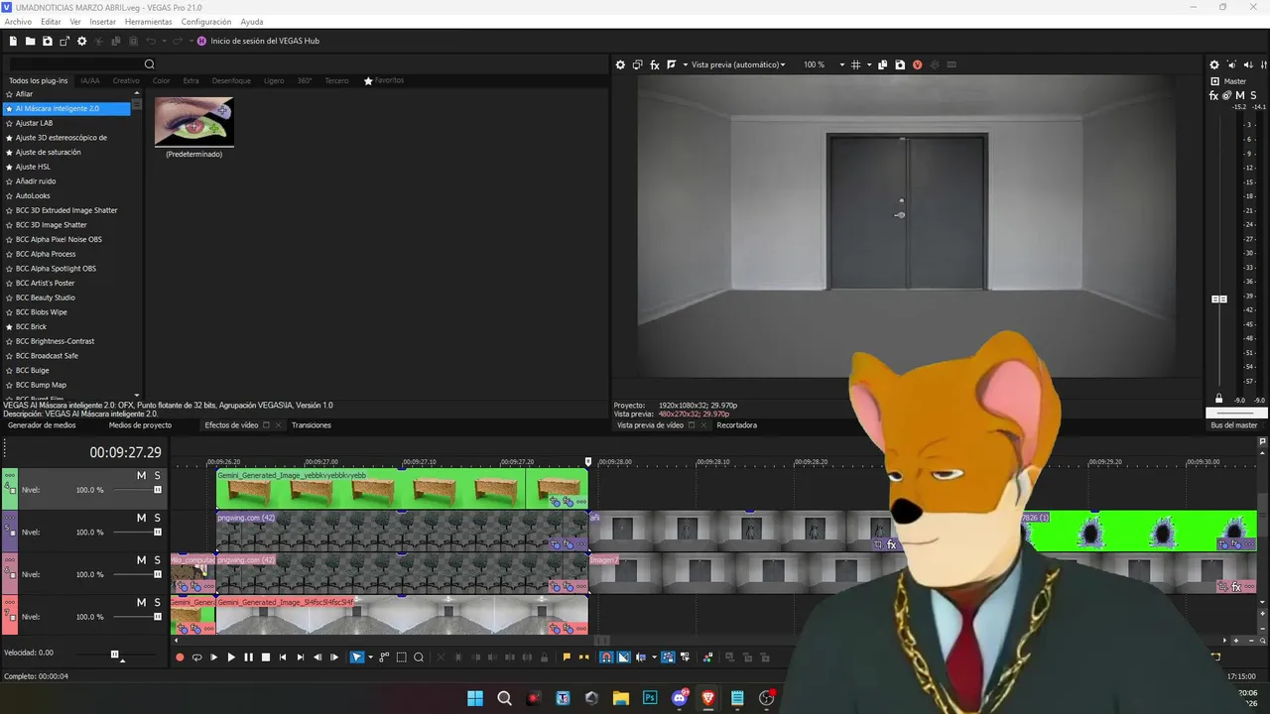Select the Creativo plug-in category

(126, 80)
